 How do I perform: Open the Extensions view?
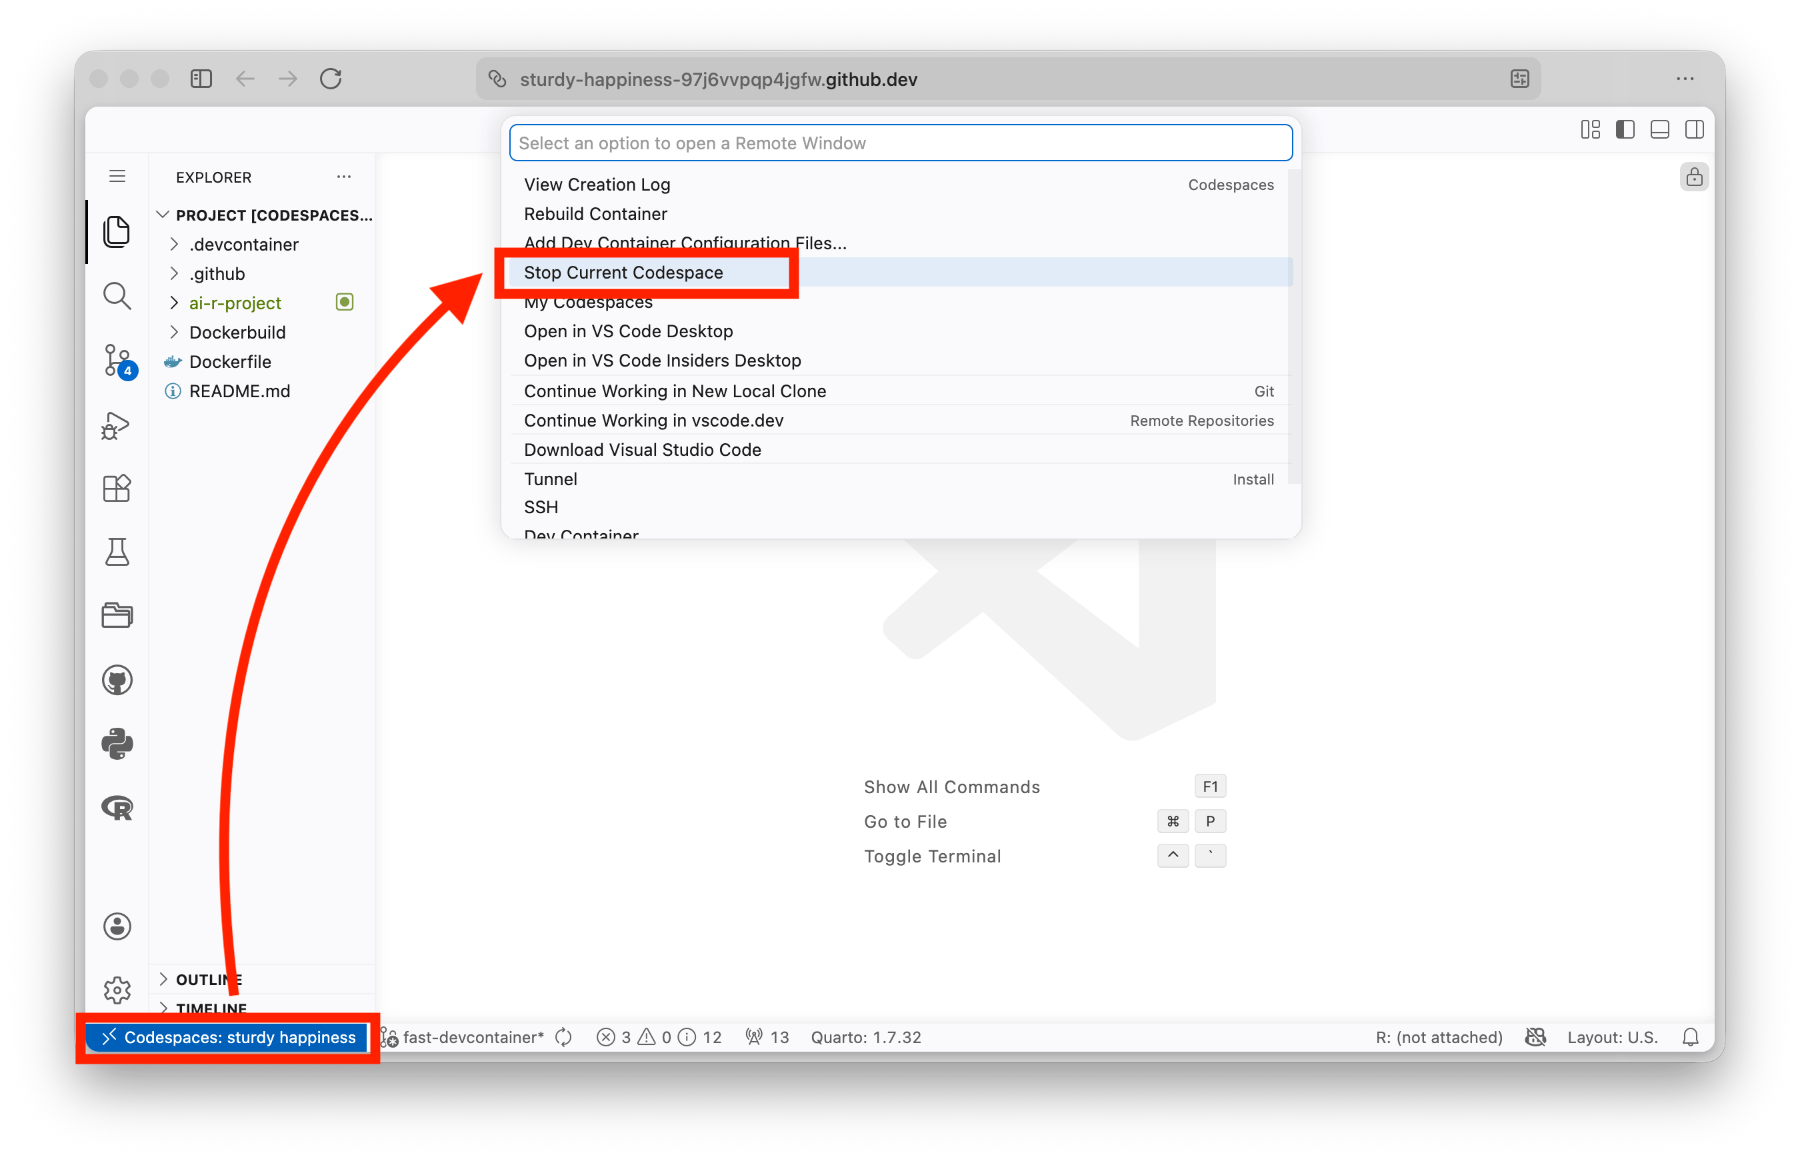coord(117,489)
